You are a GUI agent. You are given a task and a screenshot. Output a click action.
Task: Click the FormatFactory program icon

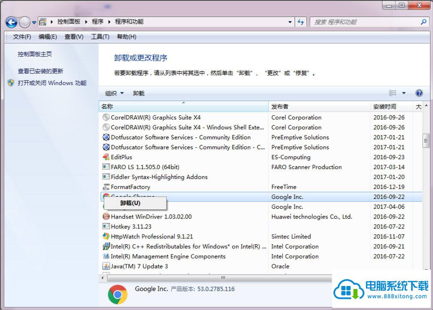106,187
